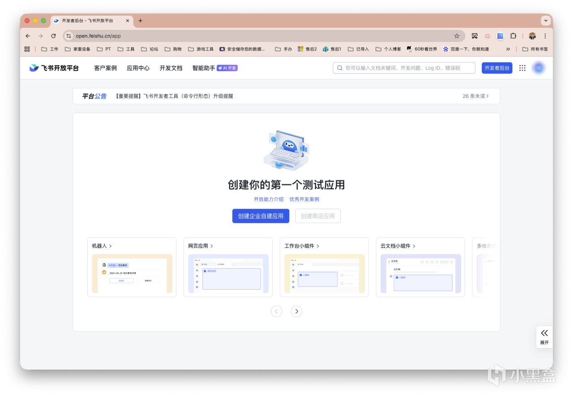Open the app launcher grid icon
This screenshot has height=396, width=573.
point(522,68)
